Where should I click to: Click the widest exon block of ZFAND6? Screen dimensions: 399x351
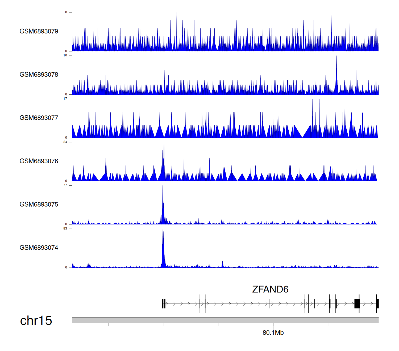(357, 303)
